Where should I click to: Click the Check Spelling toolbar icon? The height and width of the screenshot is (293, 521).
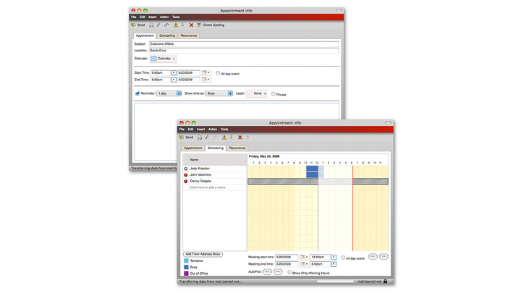199,25
